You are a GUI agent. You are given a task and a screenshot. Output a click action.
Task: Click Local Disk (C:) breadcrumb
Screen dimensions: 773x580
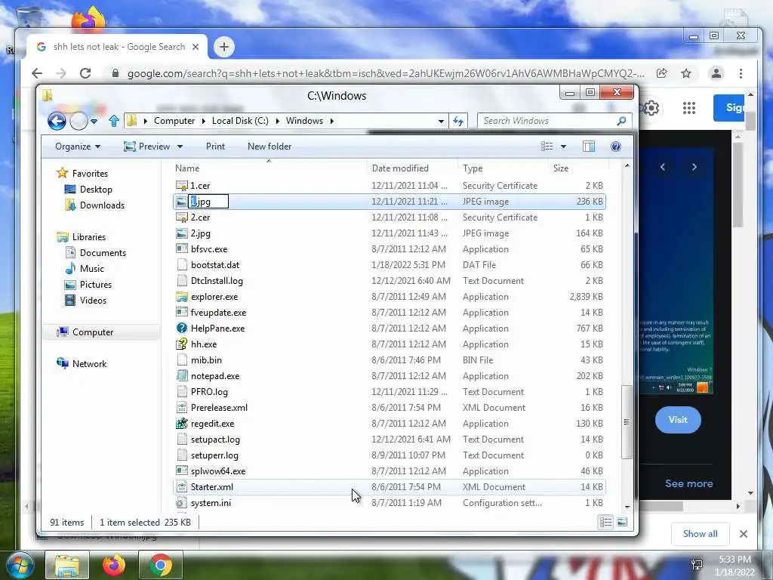pos(240,121)
